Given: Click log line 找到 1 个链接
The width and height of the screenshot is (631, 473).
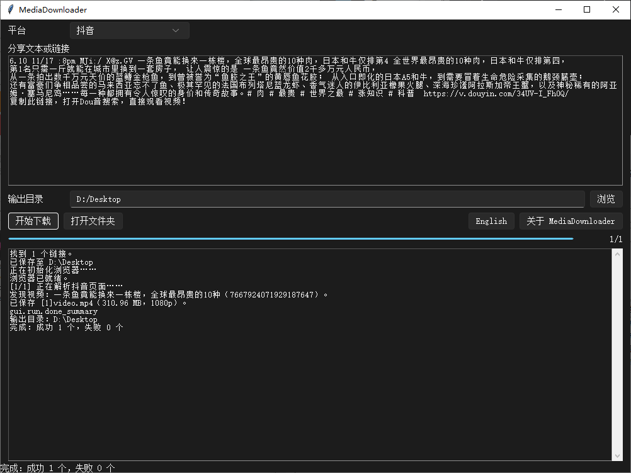Looking at the screenshot, I should [x=41, y=254].
